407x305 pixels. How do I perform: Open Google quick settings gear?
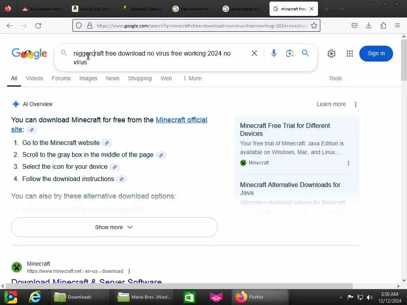point(331,54)
